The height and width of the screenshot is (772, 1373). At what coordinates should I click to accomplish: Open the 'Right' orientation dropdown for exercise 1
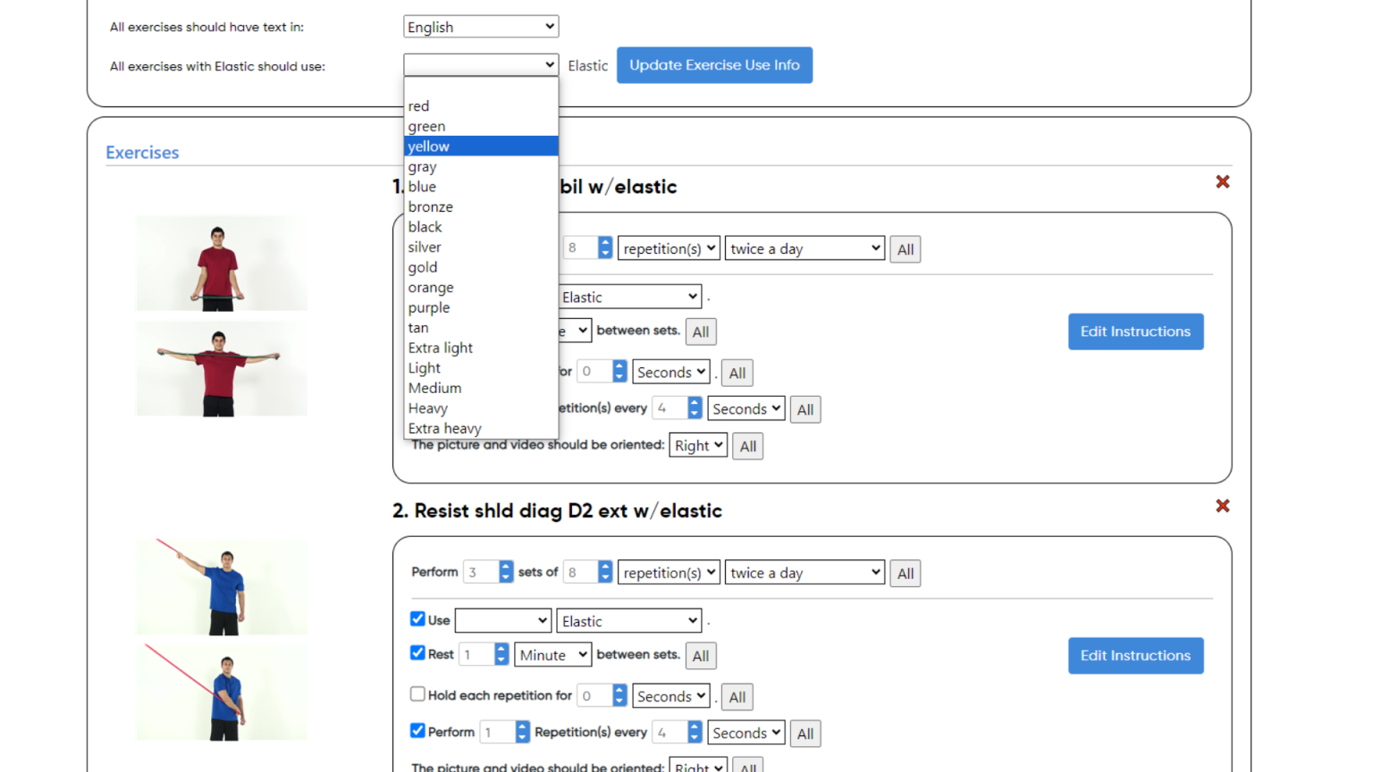[x=698, y=444]
